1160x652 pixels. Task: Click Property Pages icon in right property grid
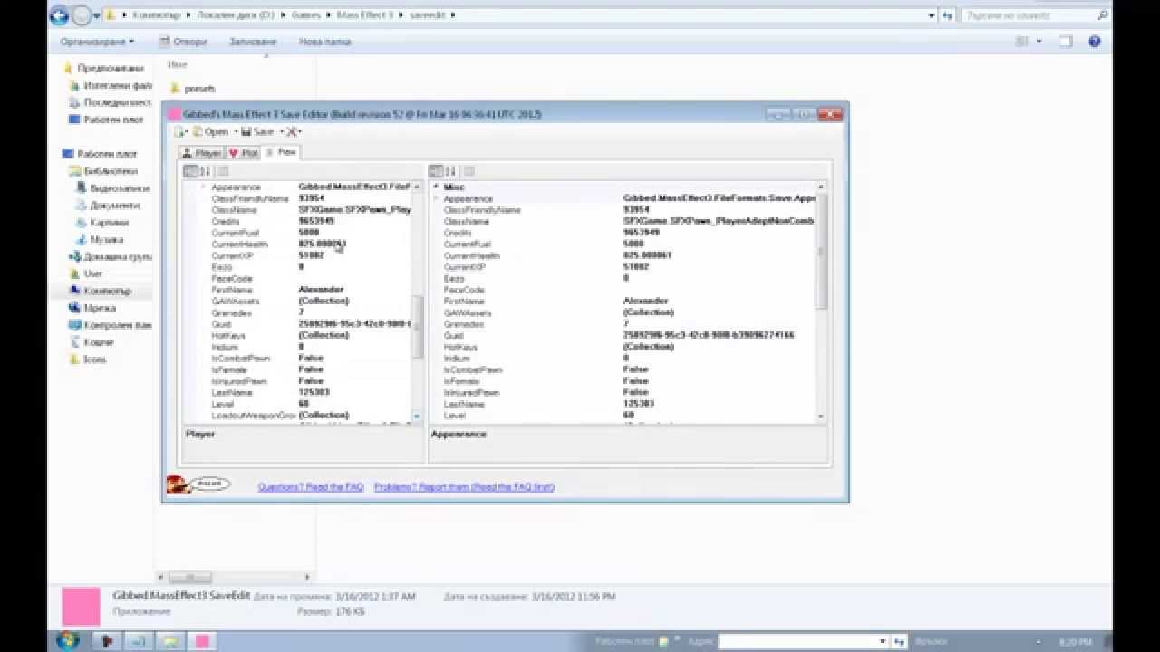coord(469,171)
